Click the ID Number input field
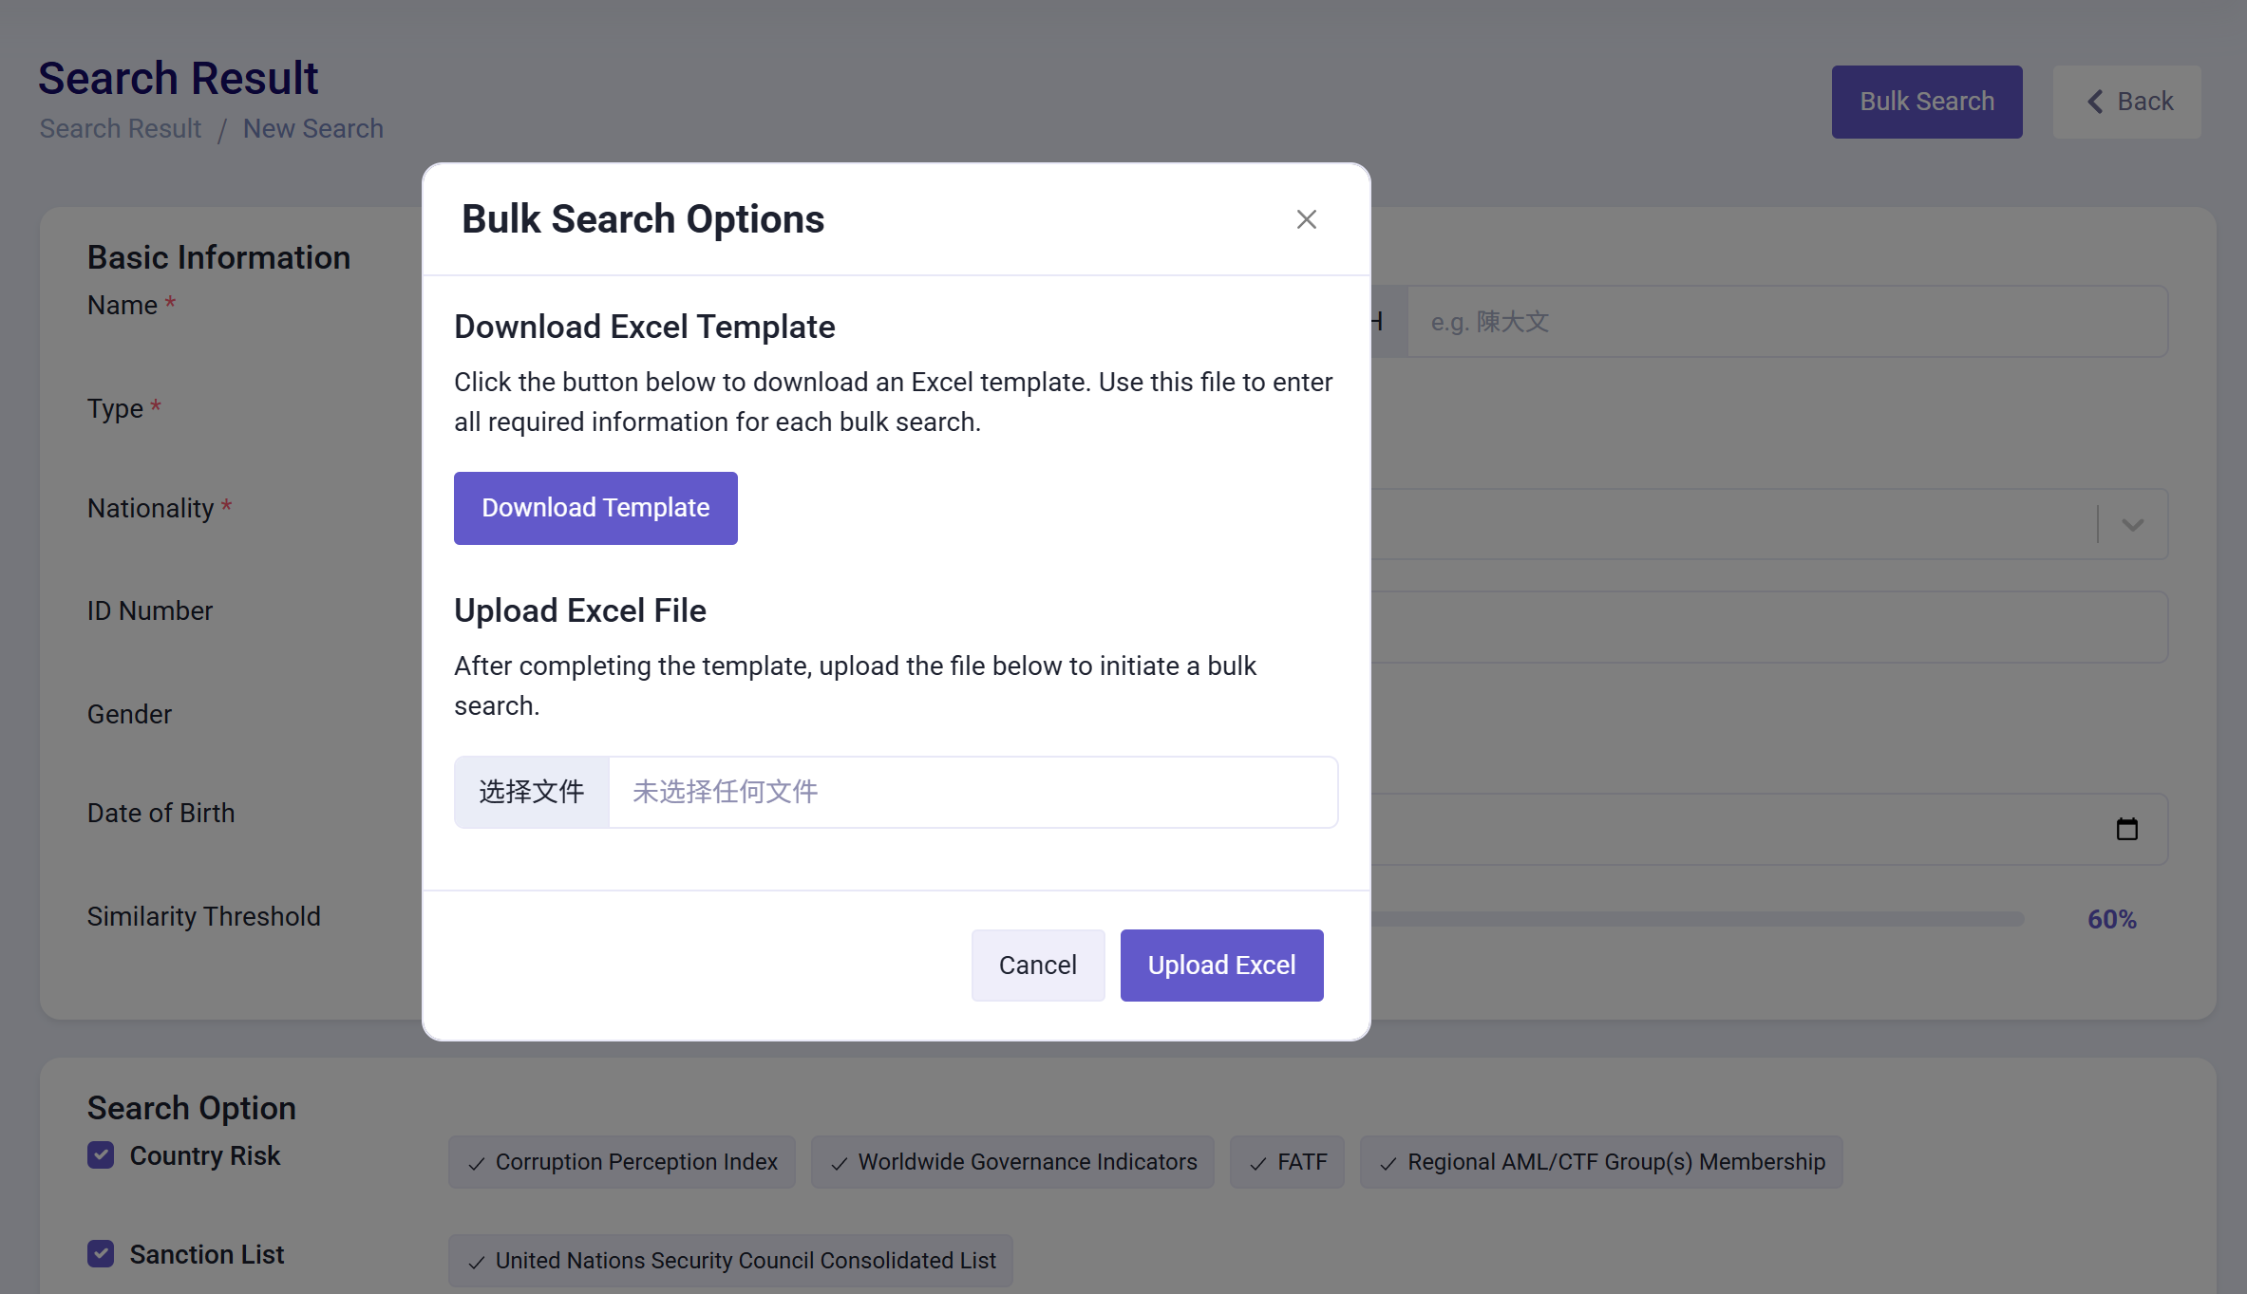The image size is (2247, 1294). pyautogui.click(x=1769, y=627)
